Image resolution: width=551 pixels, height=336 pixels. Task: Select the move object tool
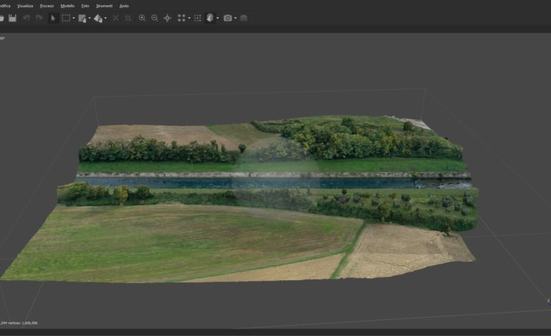pyautogui.click(x=98, y=19)
